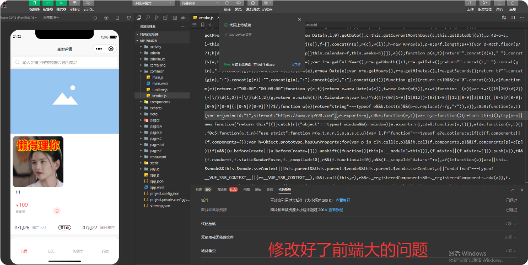Click the 查看教程 link for image resources
Image resolution: width=528 pixels, height=265 pixels.
coord(336,209)
